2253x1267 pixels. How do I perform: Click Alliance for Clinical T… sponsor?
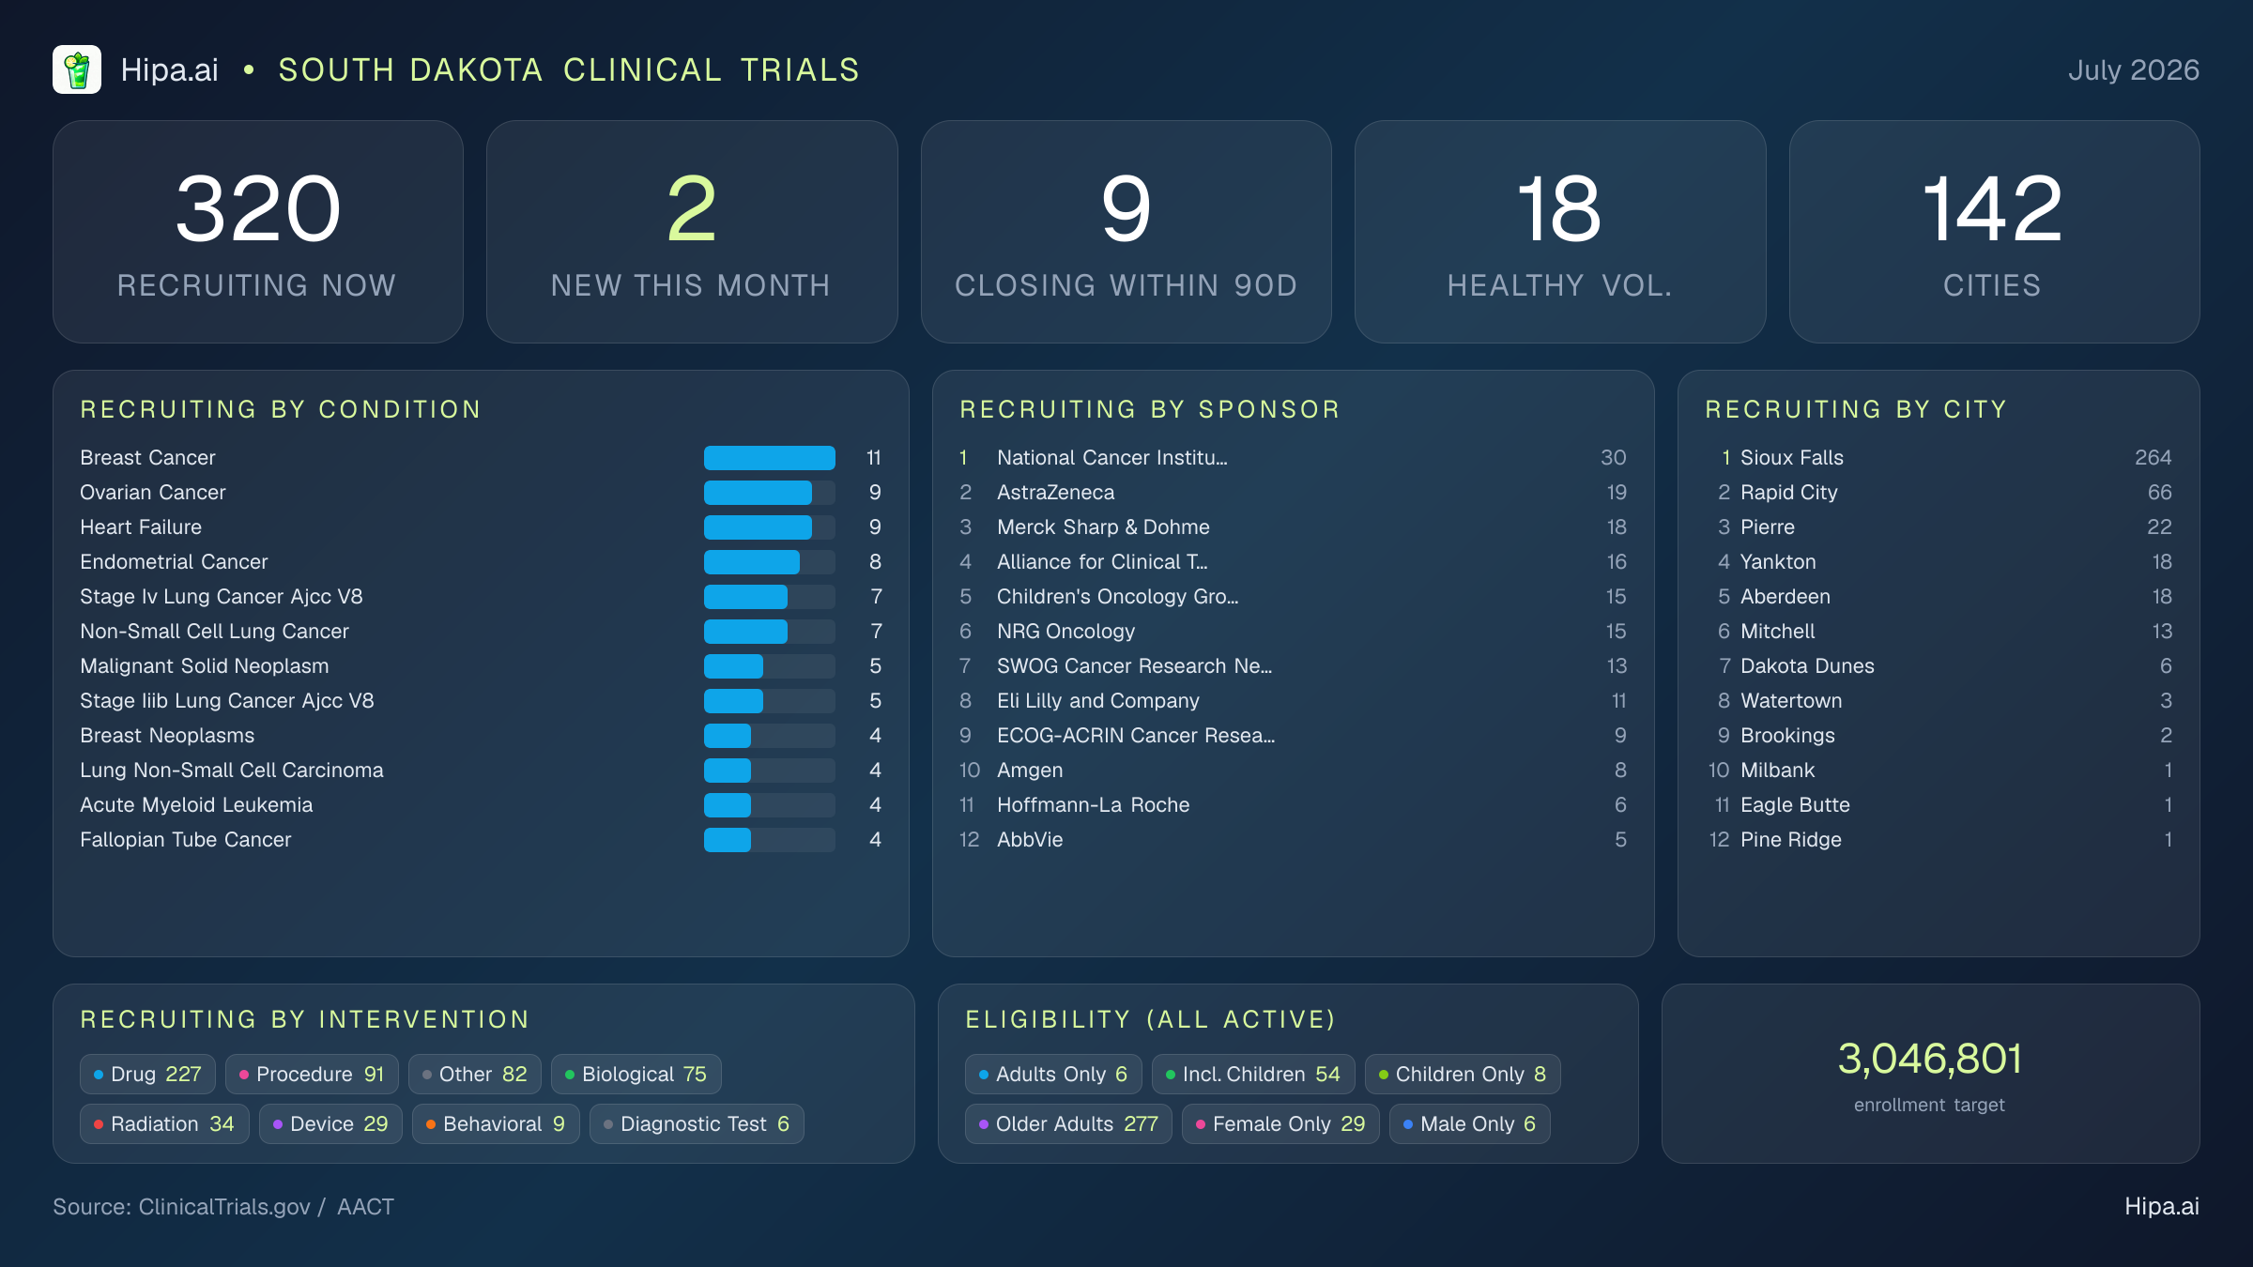tap(1293, 562)
